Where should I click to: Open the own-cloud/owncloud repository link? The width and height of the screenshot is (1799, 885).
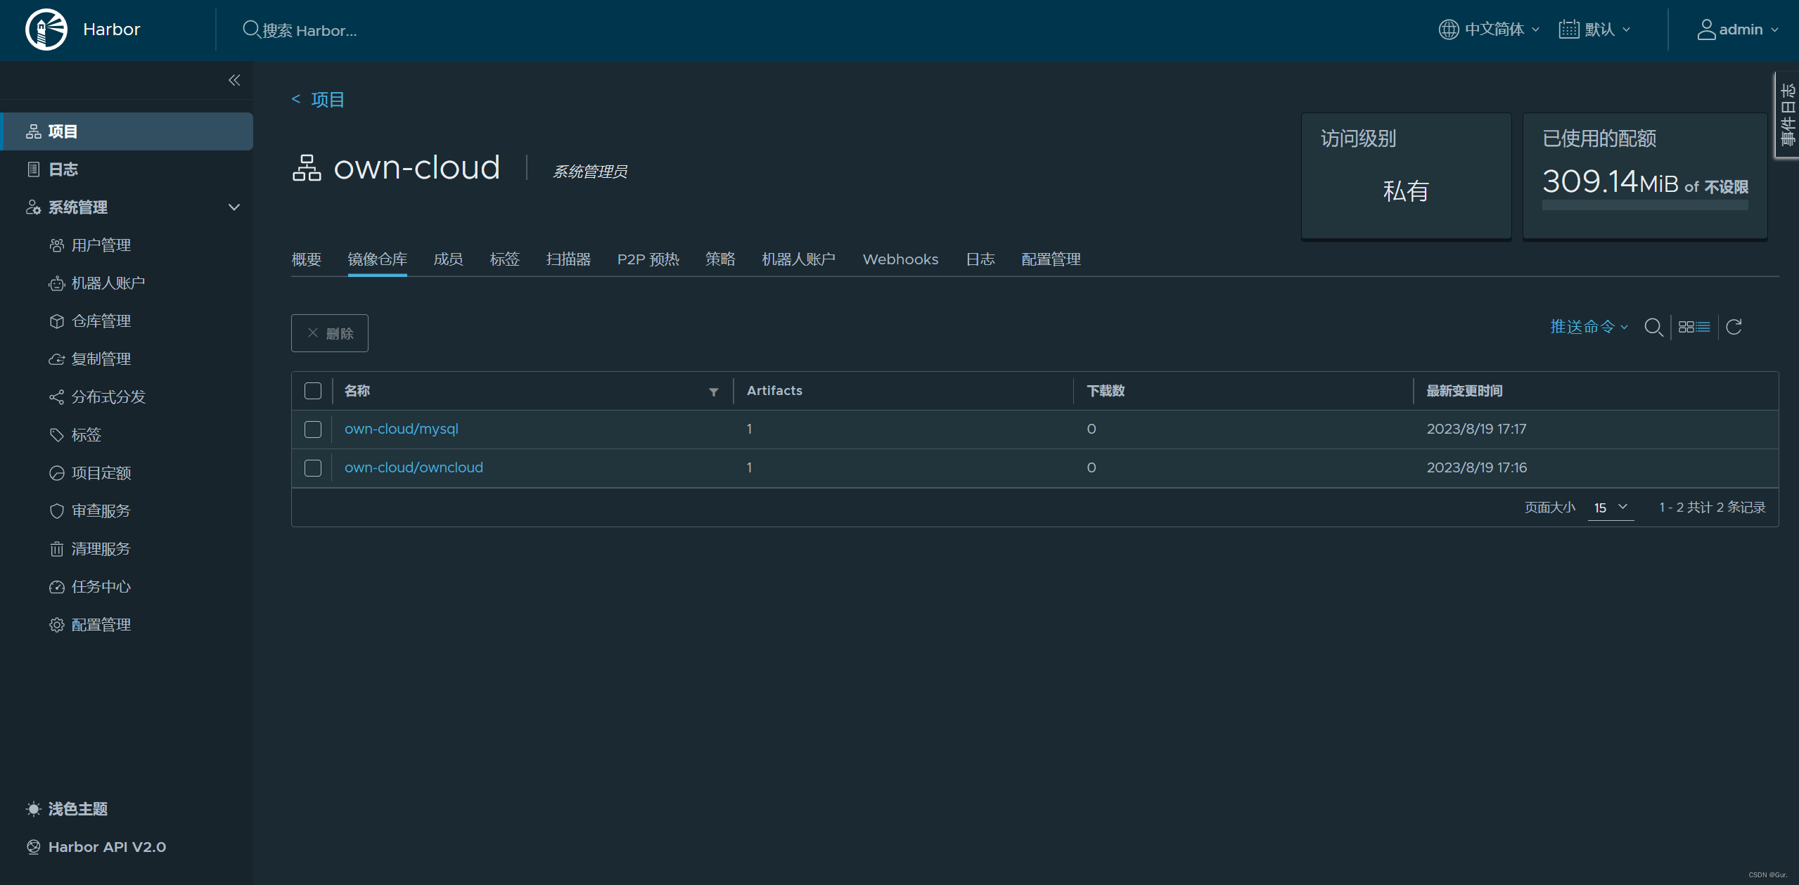[x=414, y=467]
